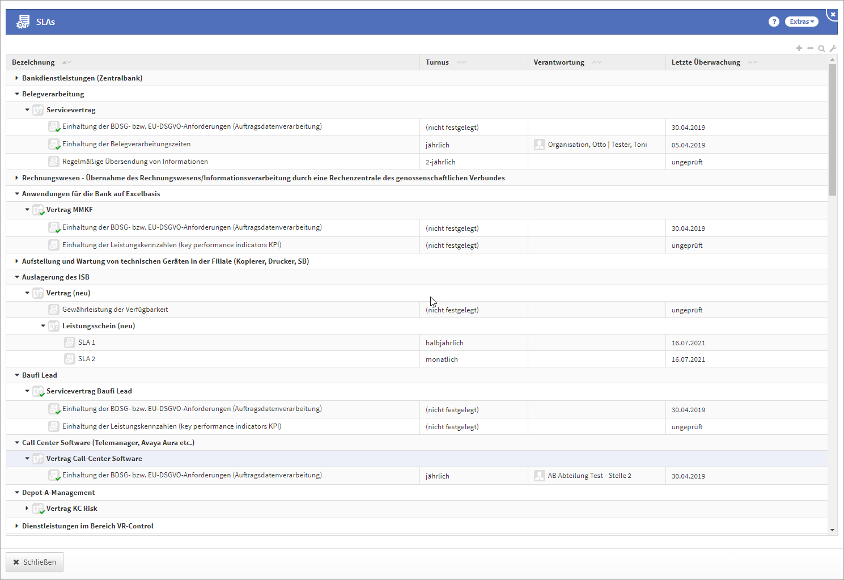The image size is (844, 580).
Task: Select the Regelmäßige Übersendung von Informationen entry
Action: (x=135, y=162)
